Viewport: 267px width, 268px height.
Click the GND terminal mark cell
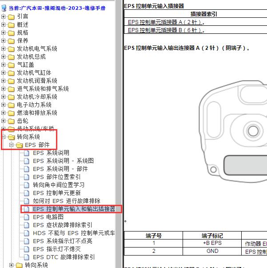point(212,251)
